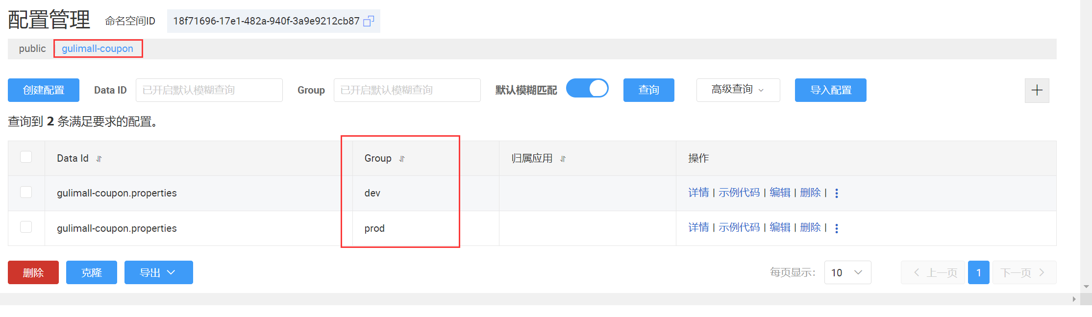This screenshot has height=317, width=1092.
Task: Open 编辑 link for the dev config
Action: (779, 193)
